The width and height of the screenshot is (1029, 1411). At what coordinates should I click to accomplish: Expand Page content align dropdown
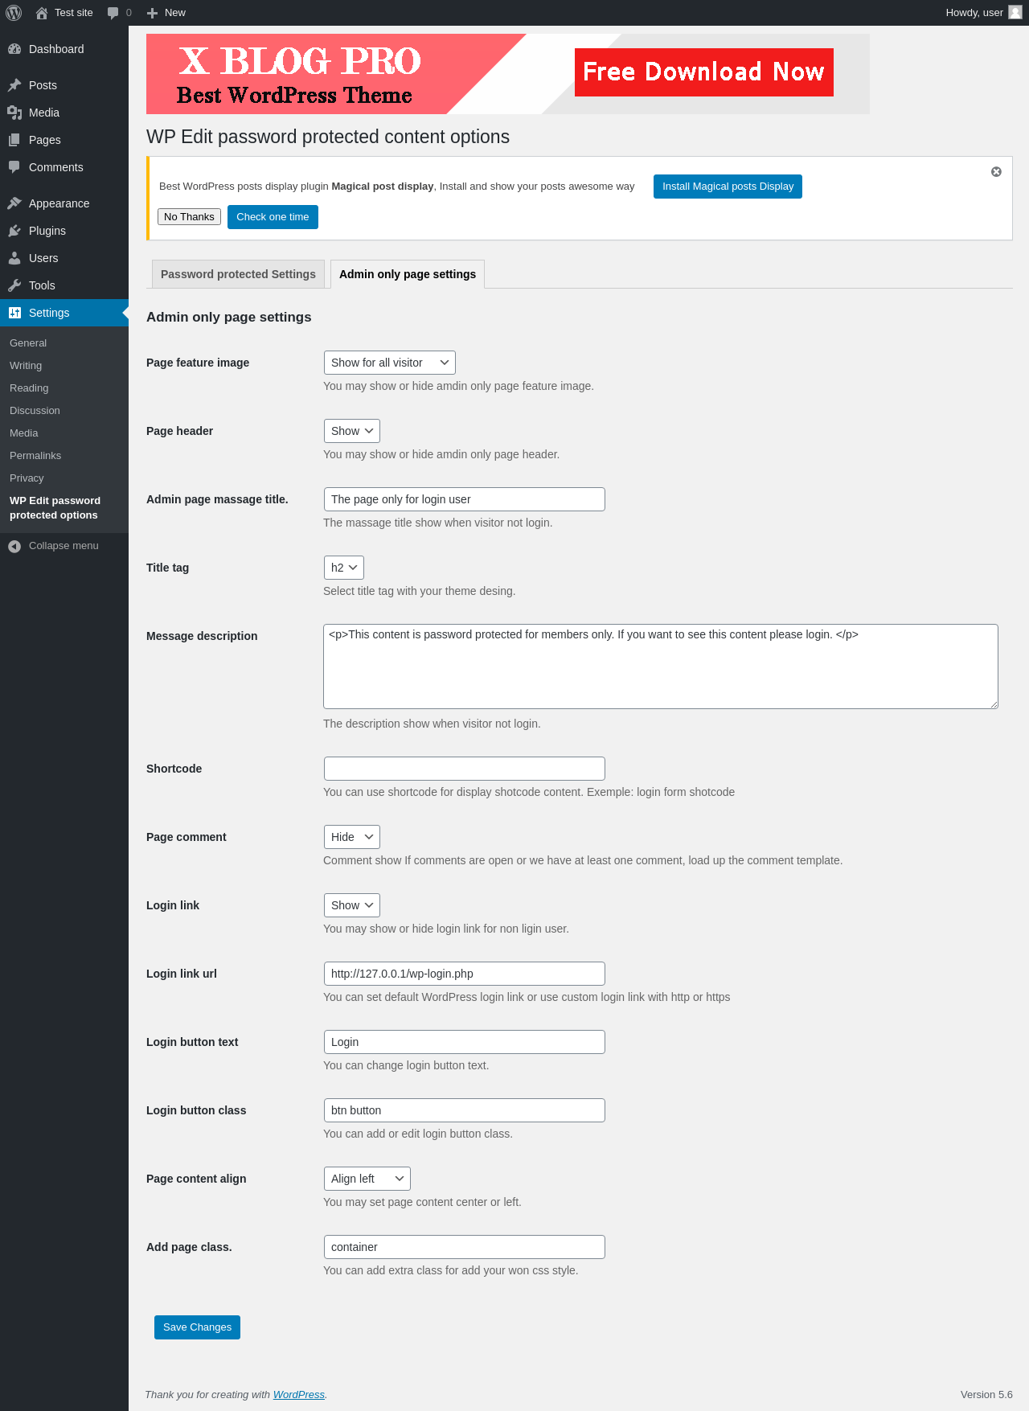pyautogui.click(x=367, y=1179)
